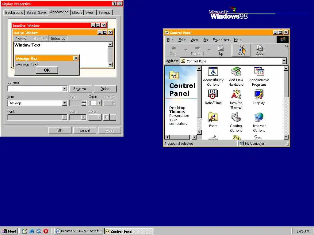314x235 pixels.
Task: Click OK in the preview Message Box
Action: click(47, 70)
